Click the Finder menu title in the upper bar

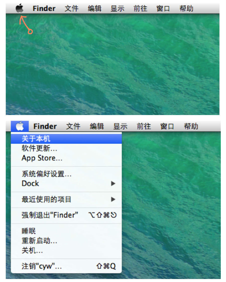point(44,9)
